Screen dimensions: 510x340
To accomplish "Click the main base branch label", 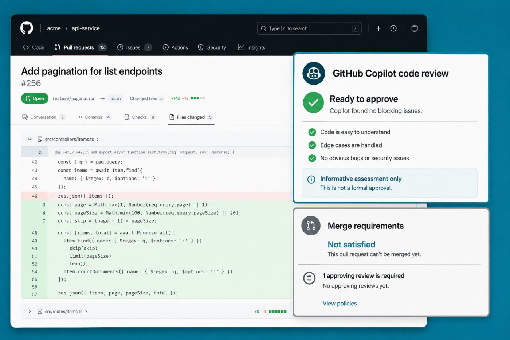I will 115,99.
